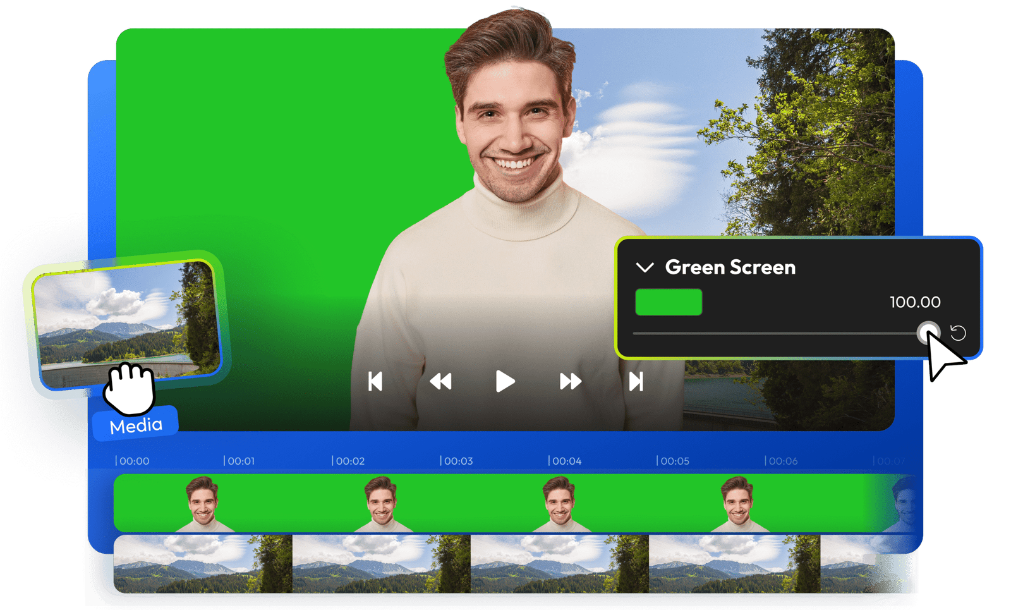The height and width of the screenshot is (610, 1011).
Task: Select the mountain lake media thumbnail
Action: click(x=126, y=319)
